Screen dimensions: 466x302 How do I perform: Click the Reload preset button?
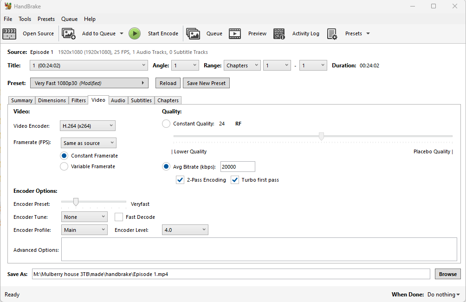(x=168, y=83)
